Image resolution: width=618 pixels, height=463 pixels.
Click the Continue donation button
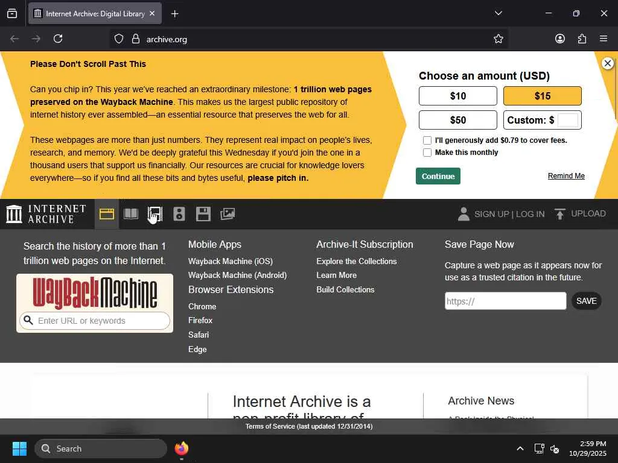438,176
